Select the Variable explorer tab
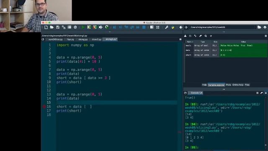This screenshot has height=151, width=268. tap(216, 85)
